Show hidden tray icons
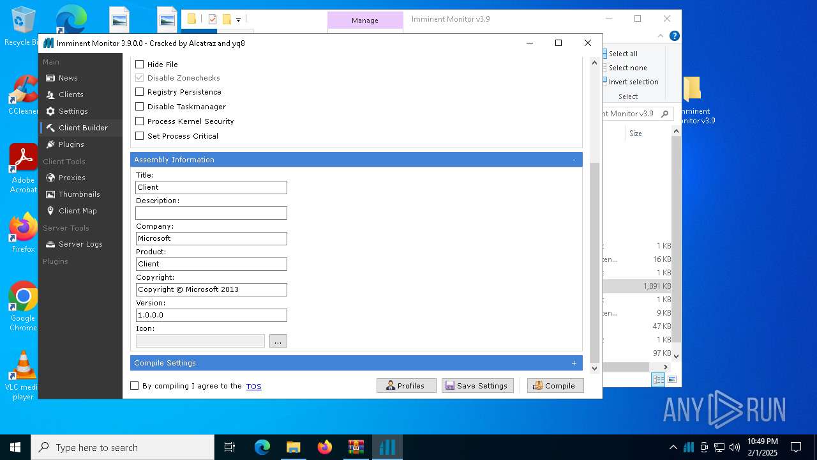The image size is (817, 460). [x=673, y=447]
